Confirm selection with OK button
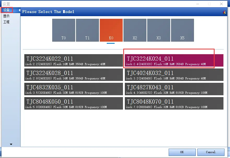 (x=182, y=152)
